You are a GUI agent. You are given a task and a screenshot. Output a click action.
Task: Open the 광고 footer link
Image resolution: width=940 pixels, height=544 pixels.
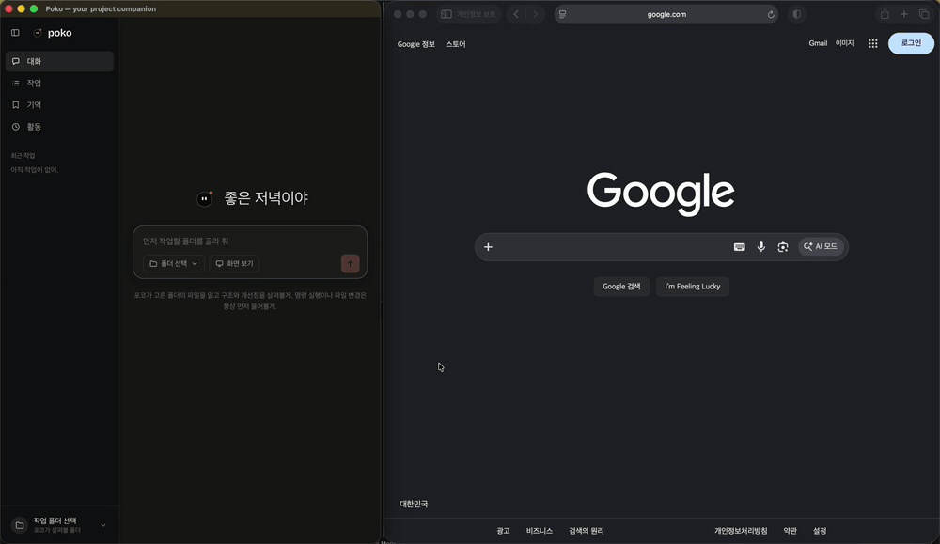(503, 531)
